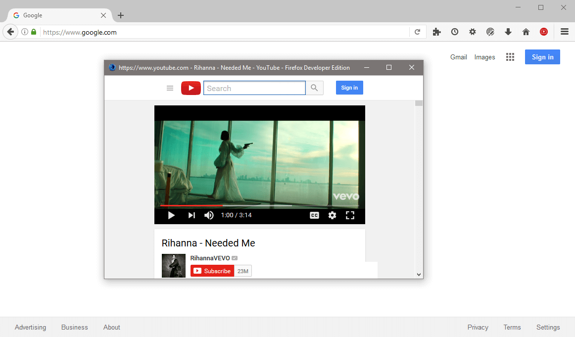
Task: Click the 23M subscriber count
Action: (243, 271)
